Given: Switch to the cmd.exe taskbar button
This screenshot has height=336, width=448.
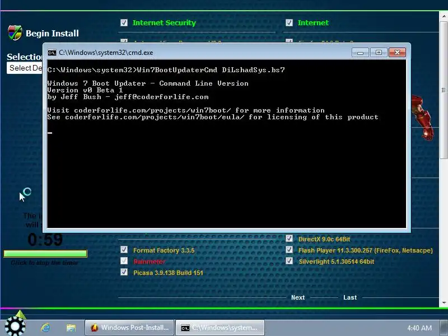Looking at the screenshot, I should [220, 328].
